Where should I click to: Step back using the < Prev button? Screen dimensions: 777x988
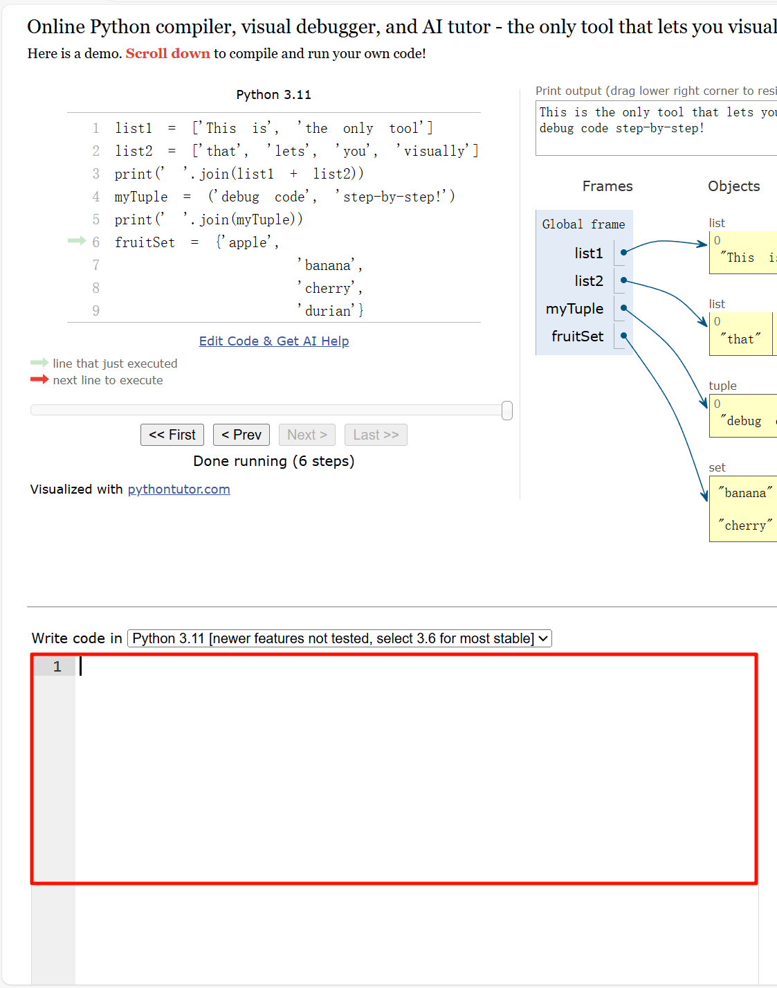[x=241, y=435]
